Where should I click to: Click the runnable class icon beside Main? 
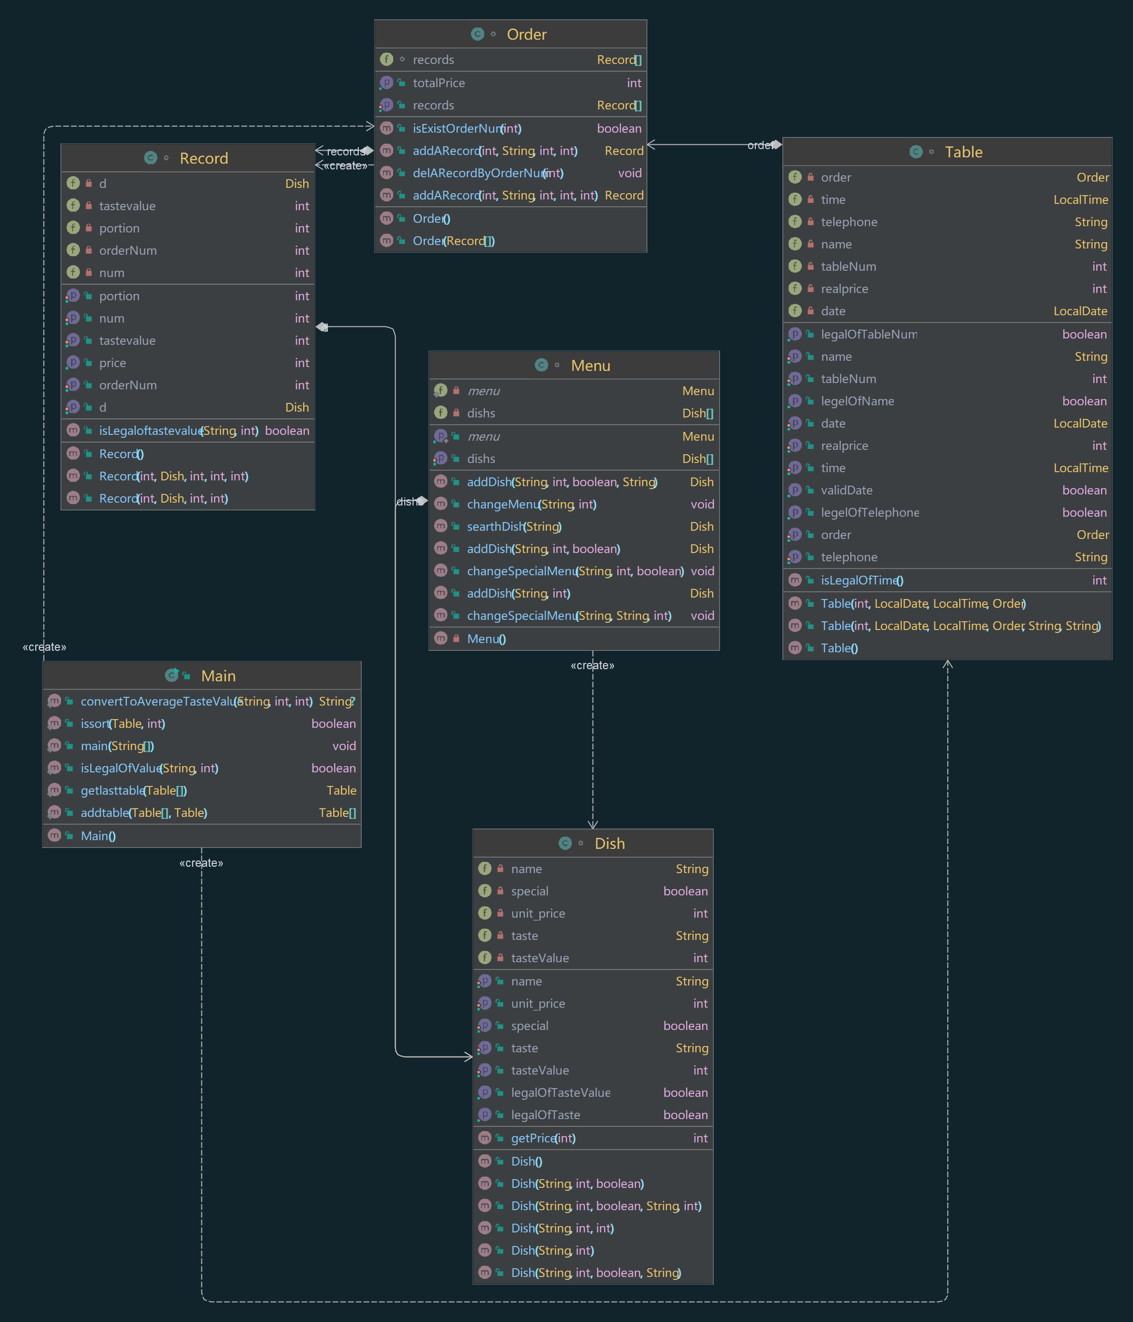click(x=172, y=675)
